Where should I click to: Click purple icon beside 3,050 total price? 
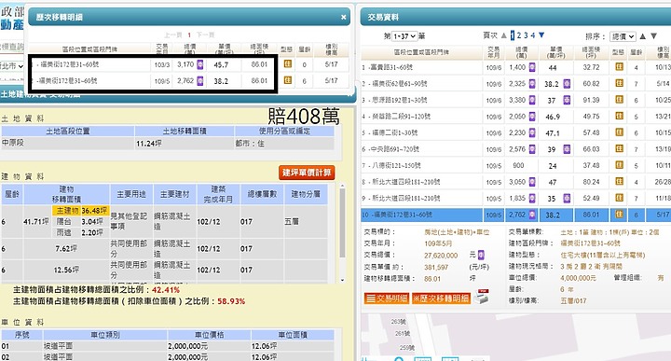coord(532,182)
